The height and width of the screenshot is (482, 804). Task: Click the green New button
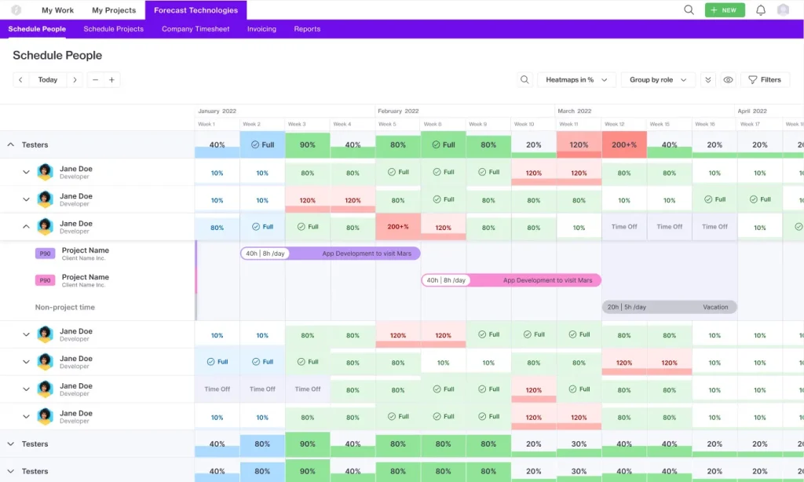pyautogui.click(x=724, y=10)
